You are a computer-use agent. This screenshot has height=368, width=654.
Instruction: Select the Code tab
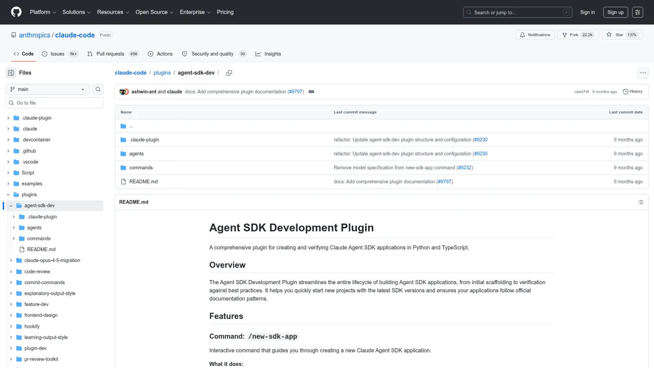click(24, 54)
